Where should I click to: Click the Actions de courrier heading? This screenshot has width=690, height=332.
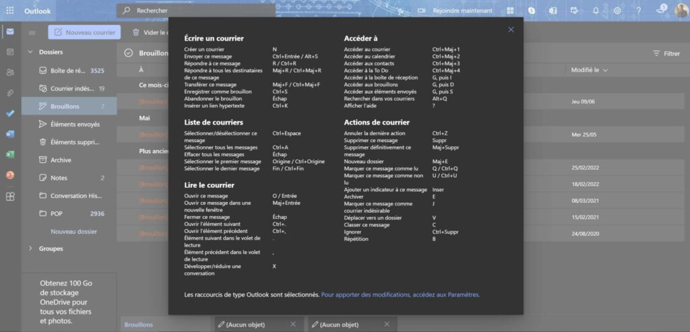point(377,123)
